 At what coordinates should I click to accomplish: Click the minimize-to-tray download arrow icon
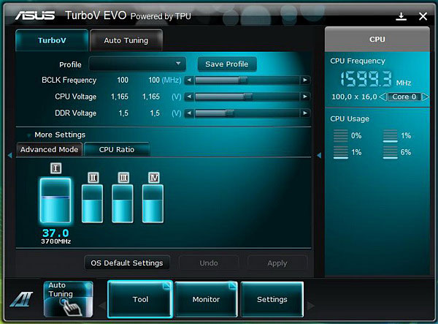pyautogui.click(x=401, y=17)
